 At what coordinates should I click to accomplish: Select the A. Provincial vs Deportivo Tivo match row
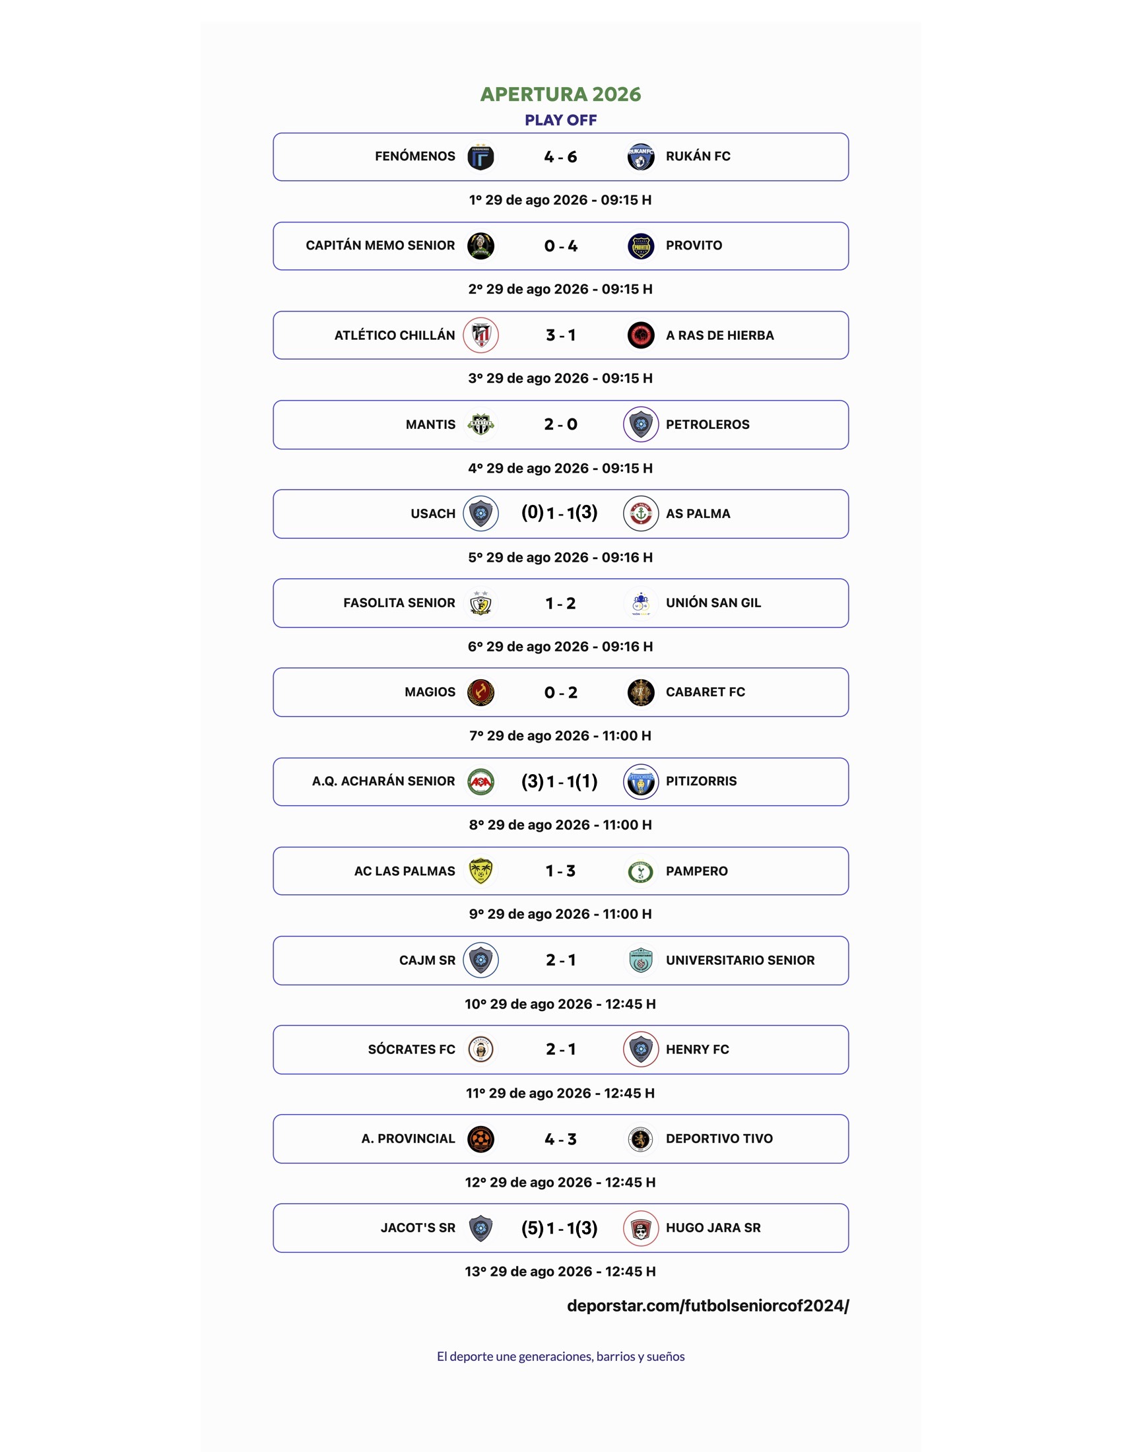coord(561,1139)
